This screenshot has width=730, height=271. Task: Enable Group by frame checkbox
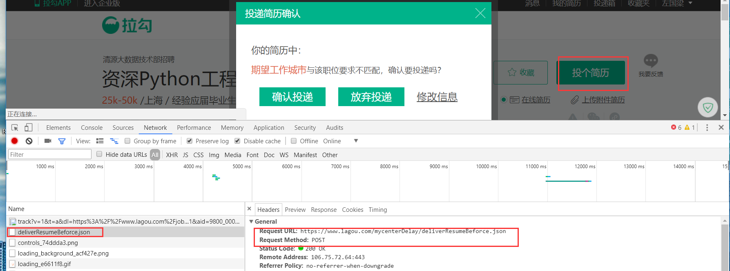coord(127,141)
